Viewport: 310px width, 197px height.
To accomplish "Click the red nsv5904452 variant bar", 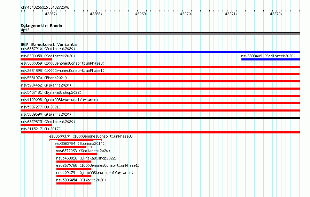I will click(x=160, y=89).
